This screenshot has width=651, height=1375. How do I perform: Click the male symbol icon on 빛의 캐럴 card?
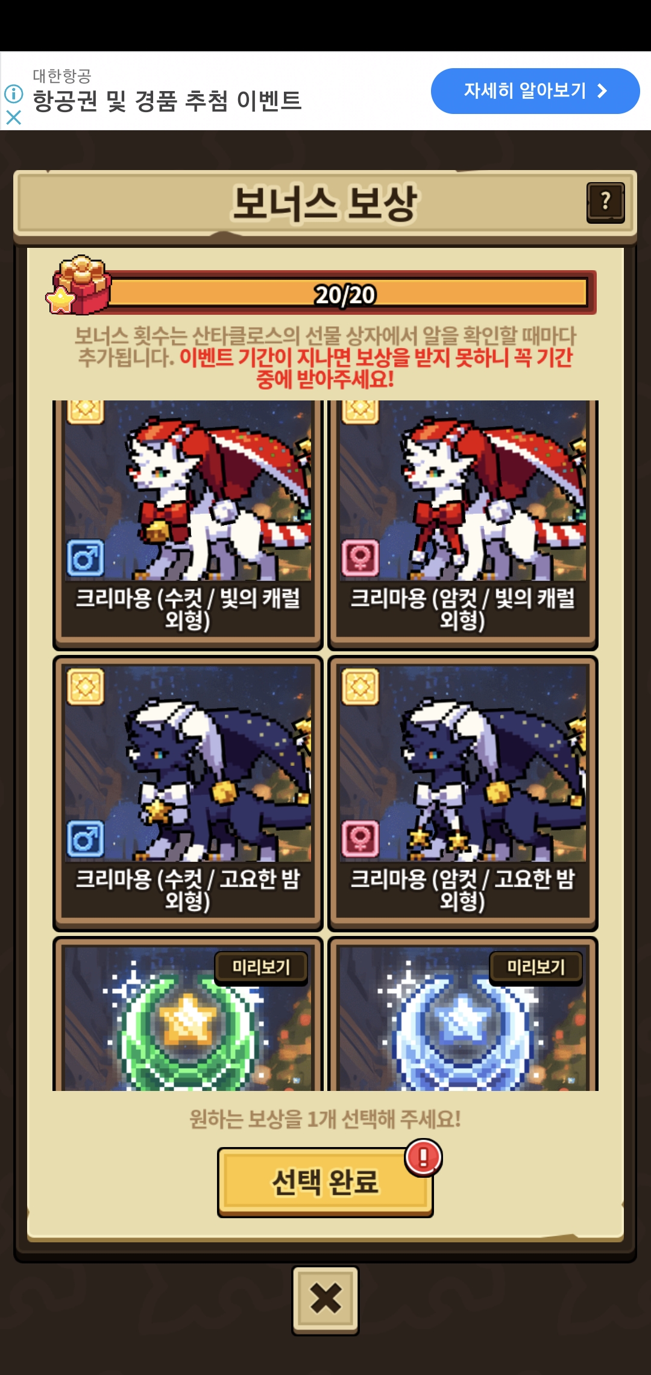click(85, 558)
